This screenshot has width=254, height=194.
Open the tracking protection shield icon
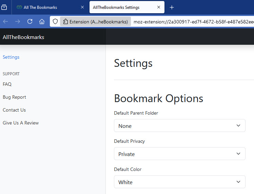(55, 21)
